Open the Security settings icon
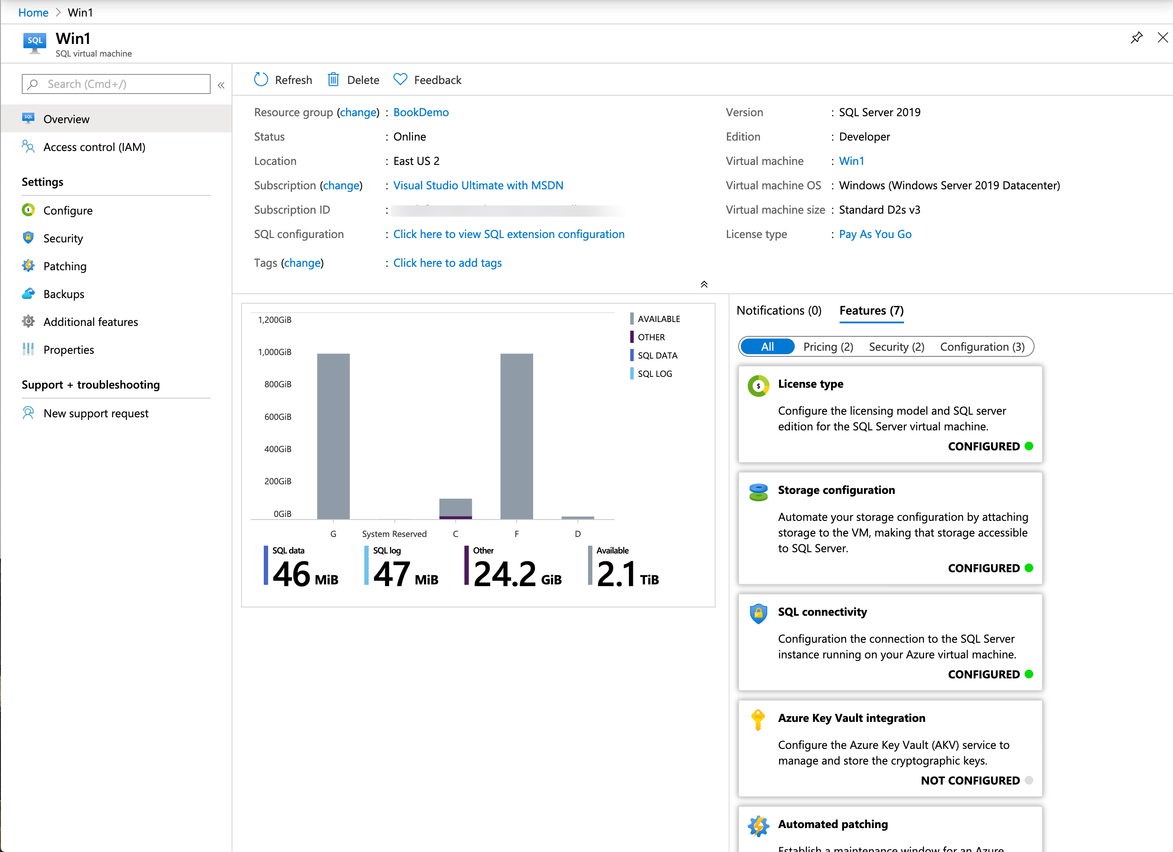The height and width of the screenshot is (852, 1173). [28, 238]
